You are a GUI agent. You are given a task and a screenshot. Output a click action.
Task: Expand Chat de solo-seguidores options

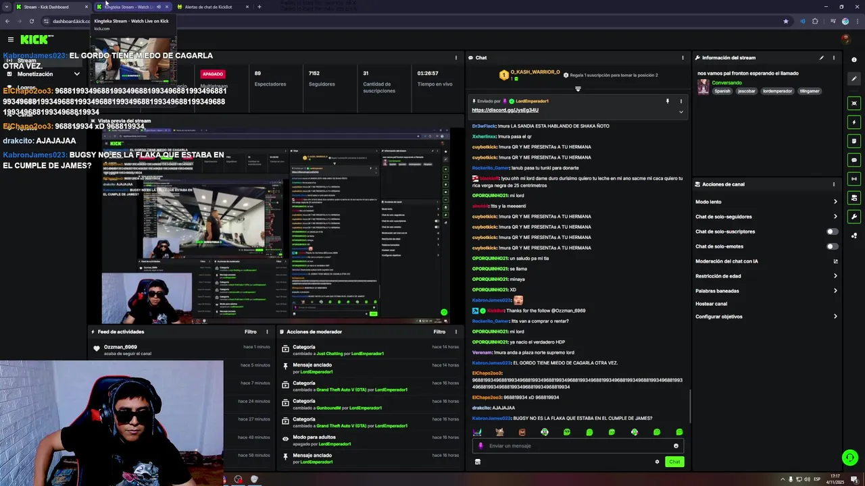[835, 217]
